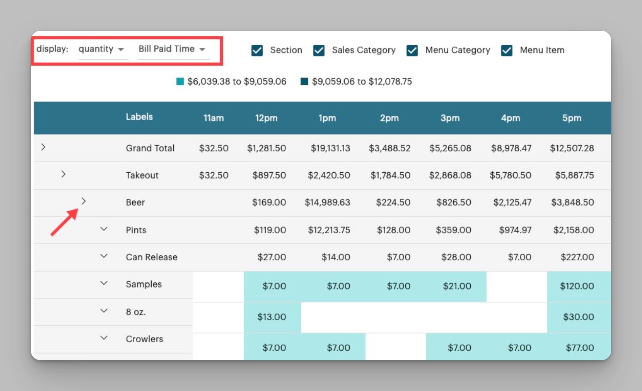Click Takeout 3pm value $2,868.08

coord(450,175)
